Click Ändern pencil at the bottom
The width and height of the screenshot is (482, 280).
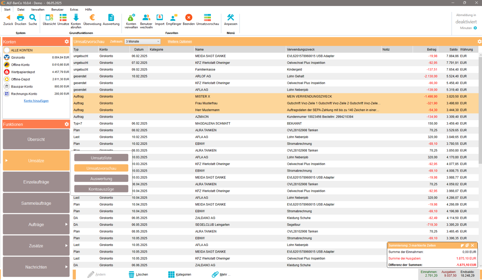[96, 275]
